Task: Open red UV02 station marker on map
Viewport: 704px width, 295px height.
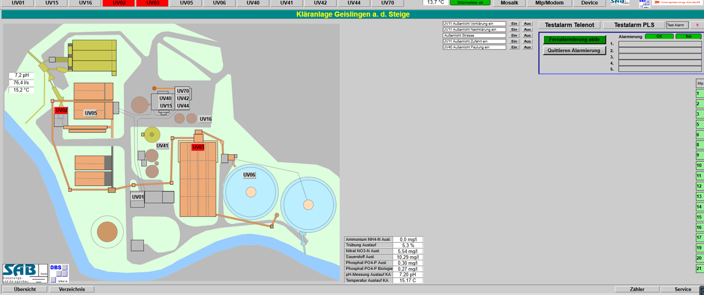Action: [61, 110]
